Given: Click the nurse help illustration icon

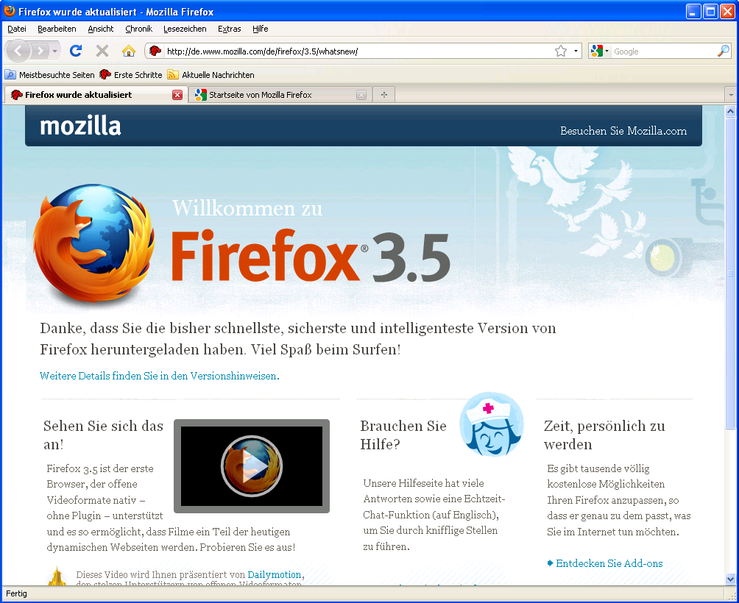Looking at the screenshot, I should 492,424.
